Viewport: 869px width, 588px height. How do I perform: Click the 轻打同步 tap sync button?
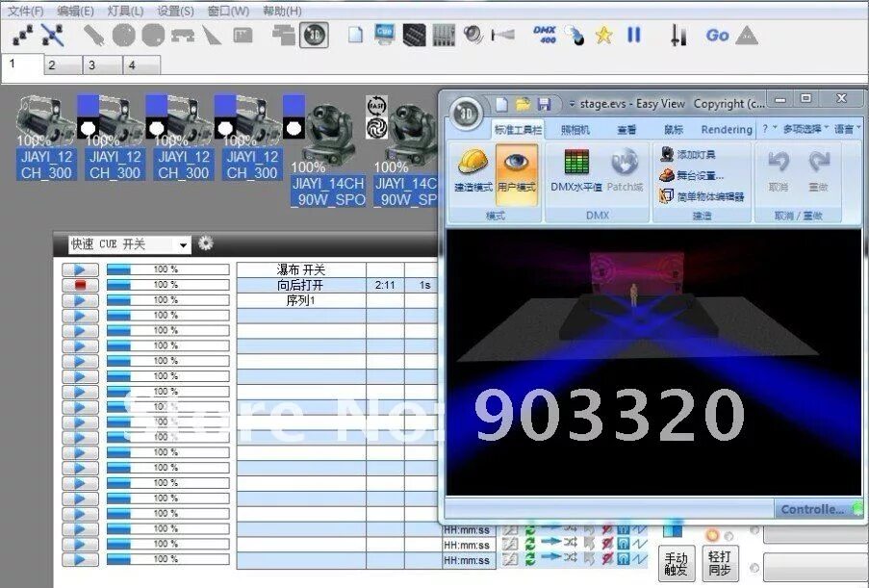coord(720,563)
